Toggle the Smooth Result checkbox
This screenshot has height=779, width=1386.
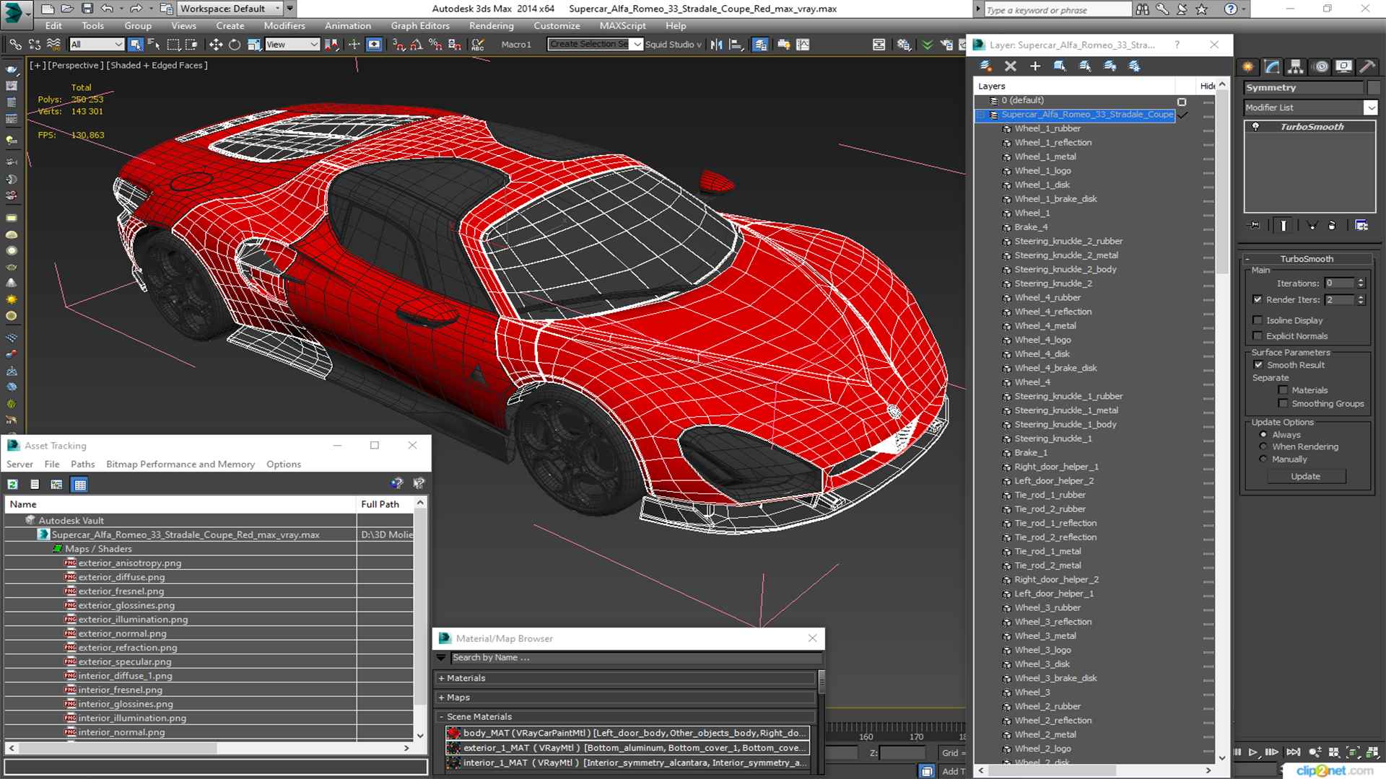(1258, 365)
